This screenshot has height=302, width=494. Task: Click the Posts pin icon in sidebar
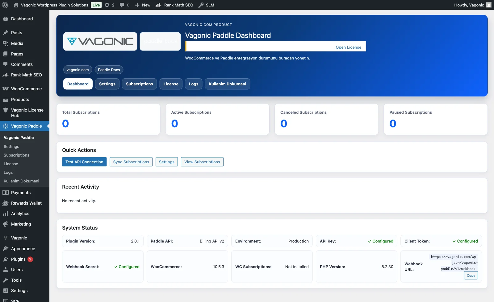pos(6,33)
